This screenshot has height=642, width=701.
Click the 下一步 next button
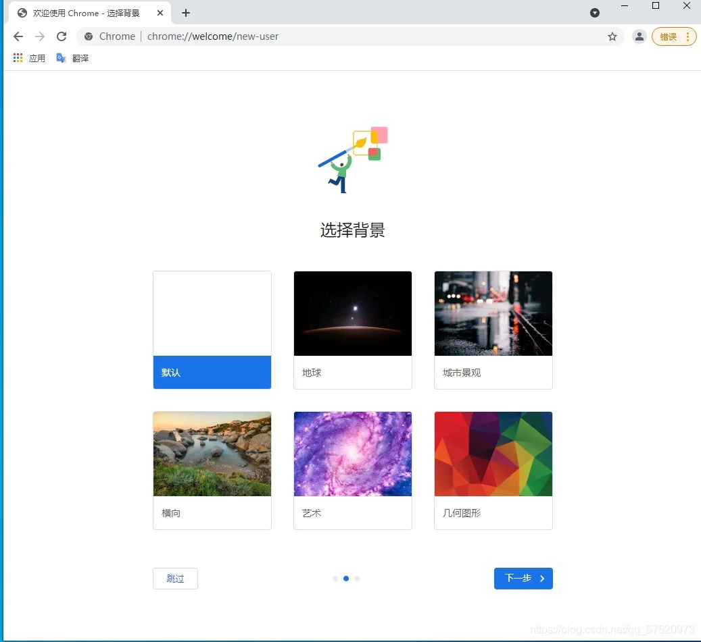coord(523,579)
